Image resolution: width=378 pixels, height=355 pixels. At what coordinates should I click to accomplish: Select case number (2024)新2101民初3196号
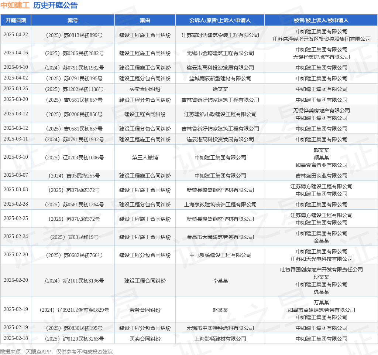tap(74, 281)
